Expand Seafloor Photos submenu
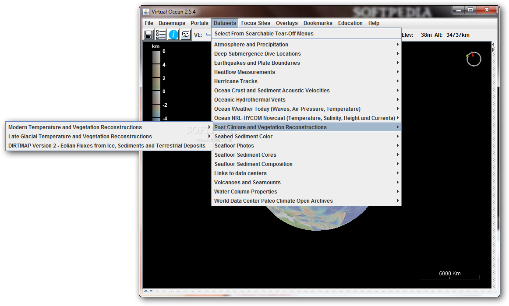The width and height of the screenshot is (509, 306). 307,146
